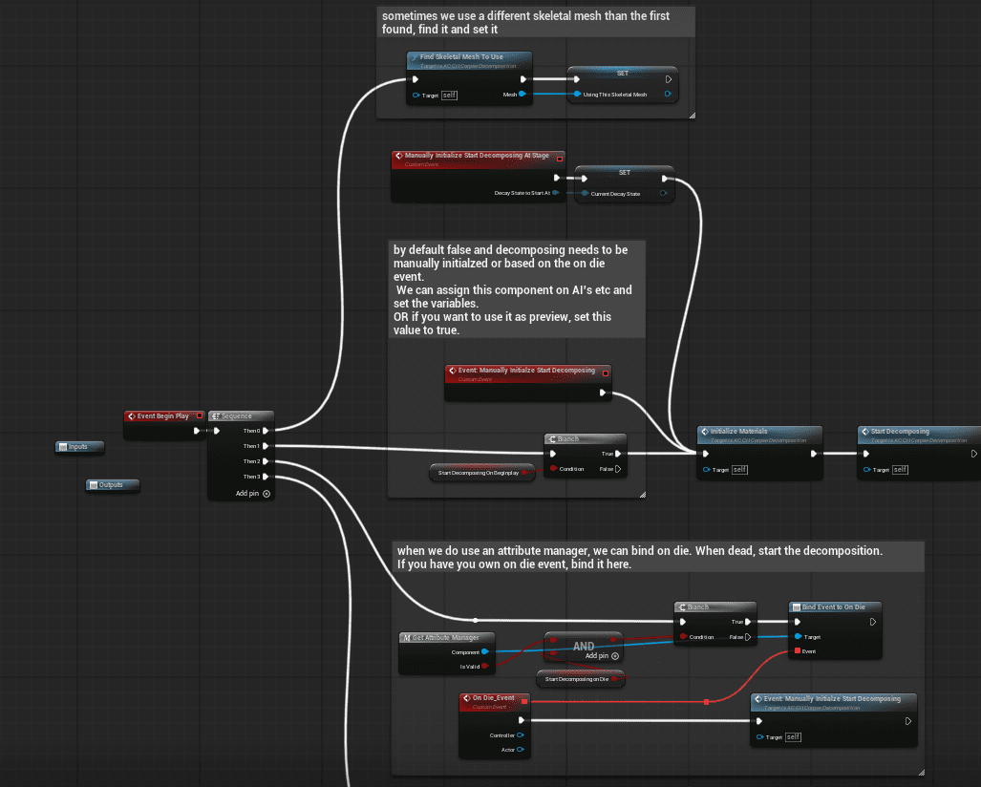Click Target self pin on the Start Decomposing function node
The image size is (981, 787).
867,469
